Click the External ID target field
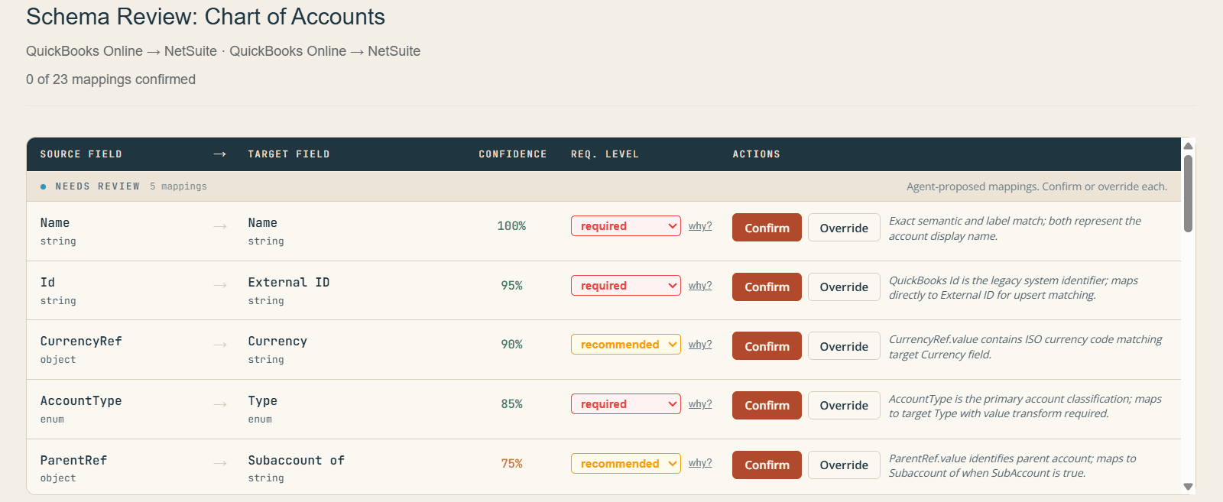 coord(289,283)
